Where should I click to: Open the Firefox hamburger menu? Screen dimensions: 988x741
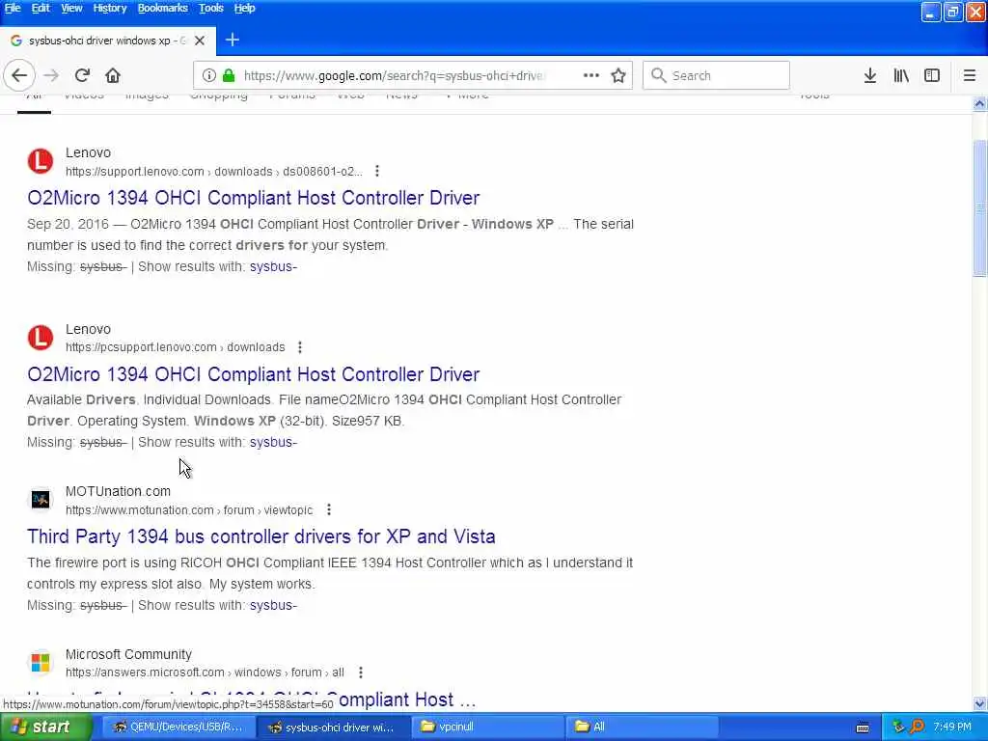pos(970,75)
